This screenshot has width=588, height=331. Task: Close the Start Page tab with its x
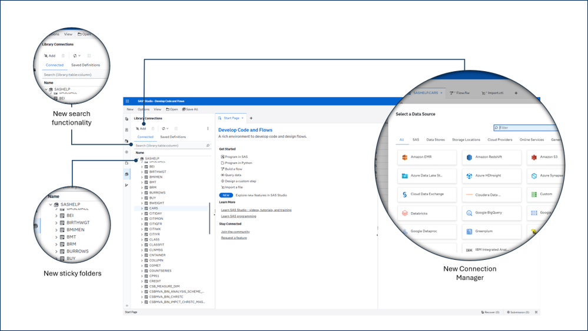tap(242, 118)
